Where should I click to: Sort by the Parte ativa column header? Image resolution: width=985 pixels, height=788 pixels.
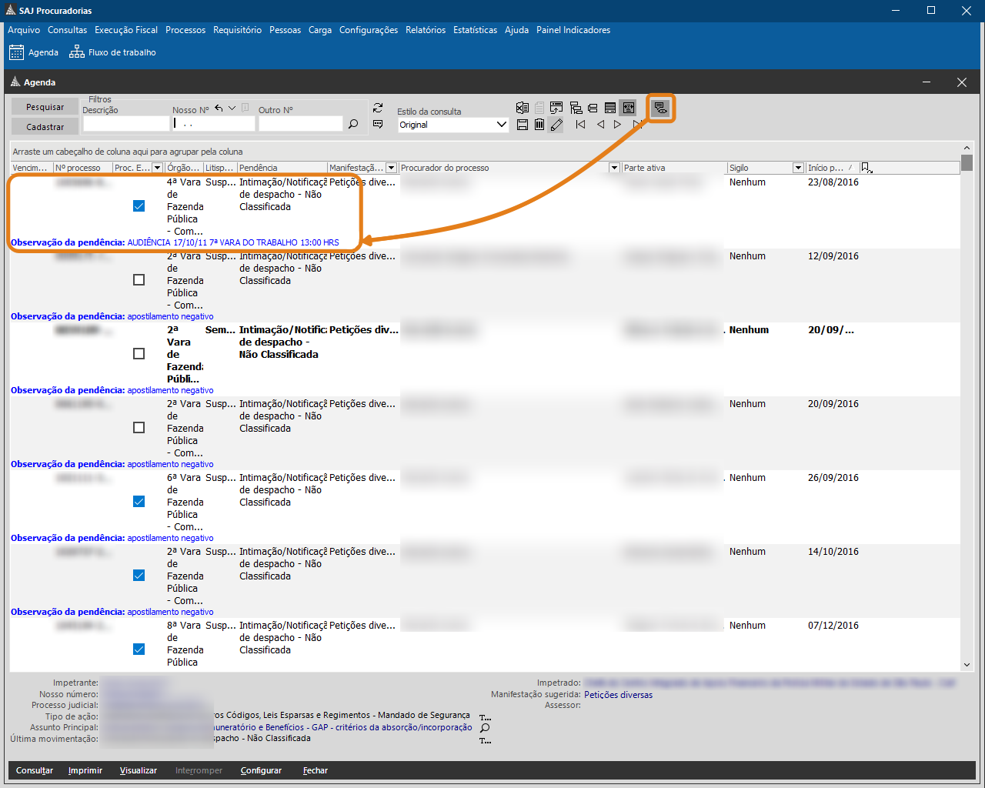[x=674, y=168]
